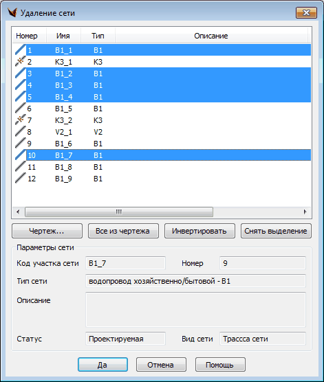Select network row B1_8 in list
Screen dimensions: 324x382
pyautogui.click(x=162, y=167)
